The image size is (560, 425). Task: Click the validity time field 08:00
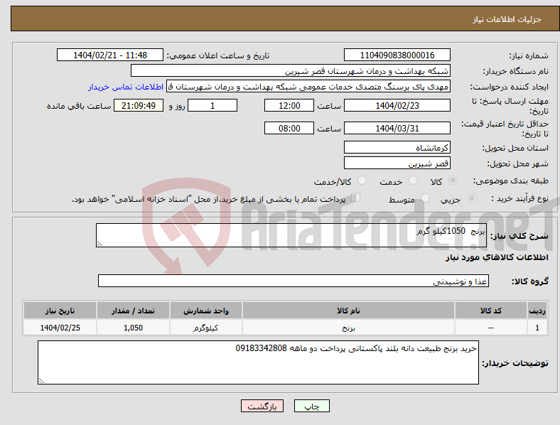[289, 128]
